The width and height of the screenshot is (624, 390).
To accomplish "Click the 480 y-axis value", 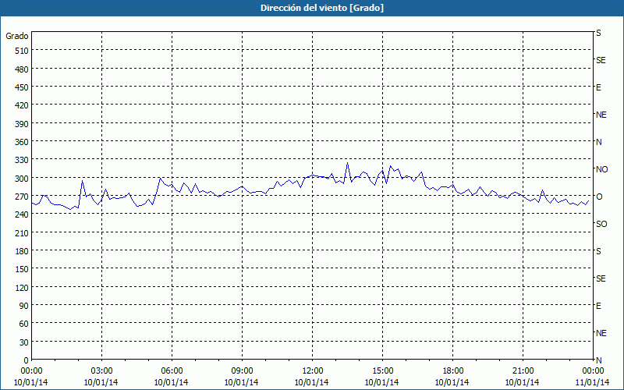I will (22, 69).
